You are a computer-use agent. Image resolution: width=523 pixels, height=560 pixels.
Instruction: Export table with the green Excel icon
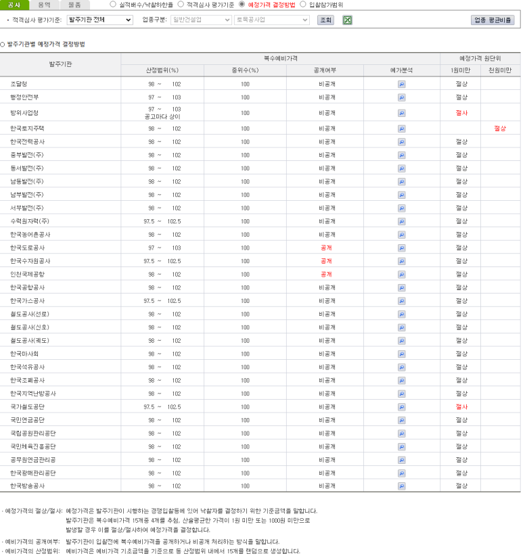point(347,20)
